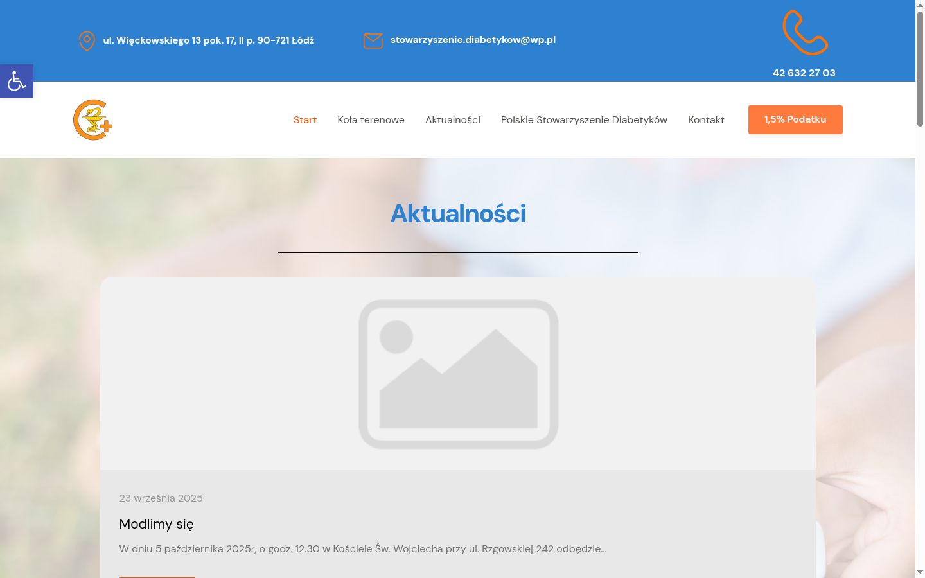Click the Aktualności section heading
This screenshot has width=925, height=578.
458,213
